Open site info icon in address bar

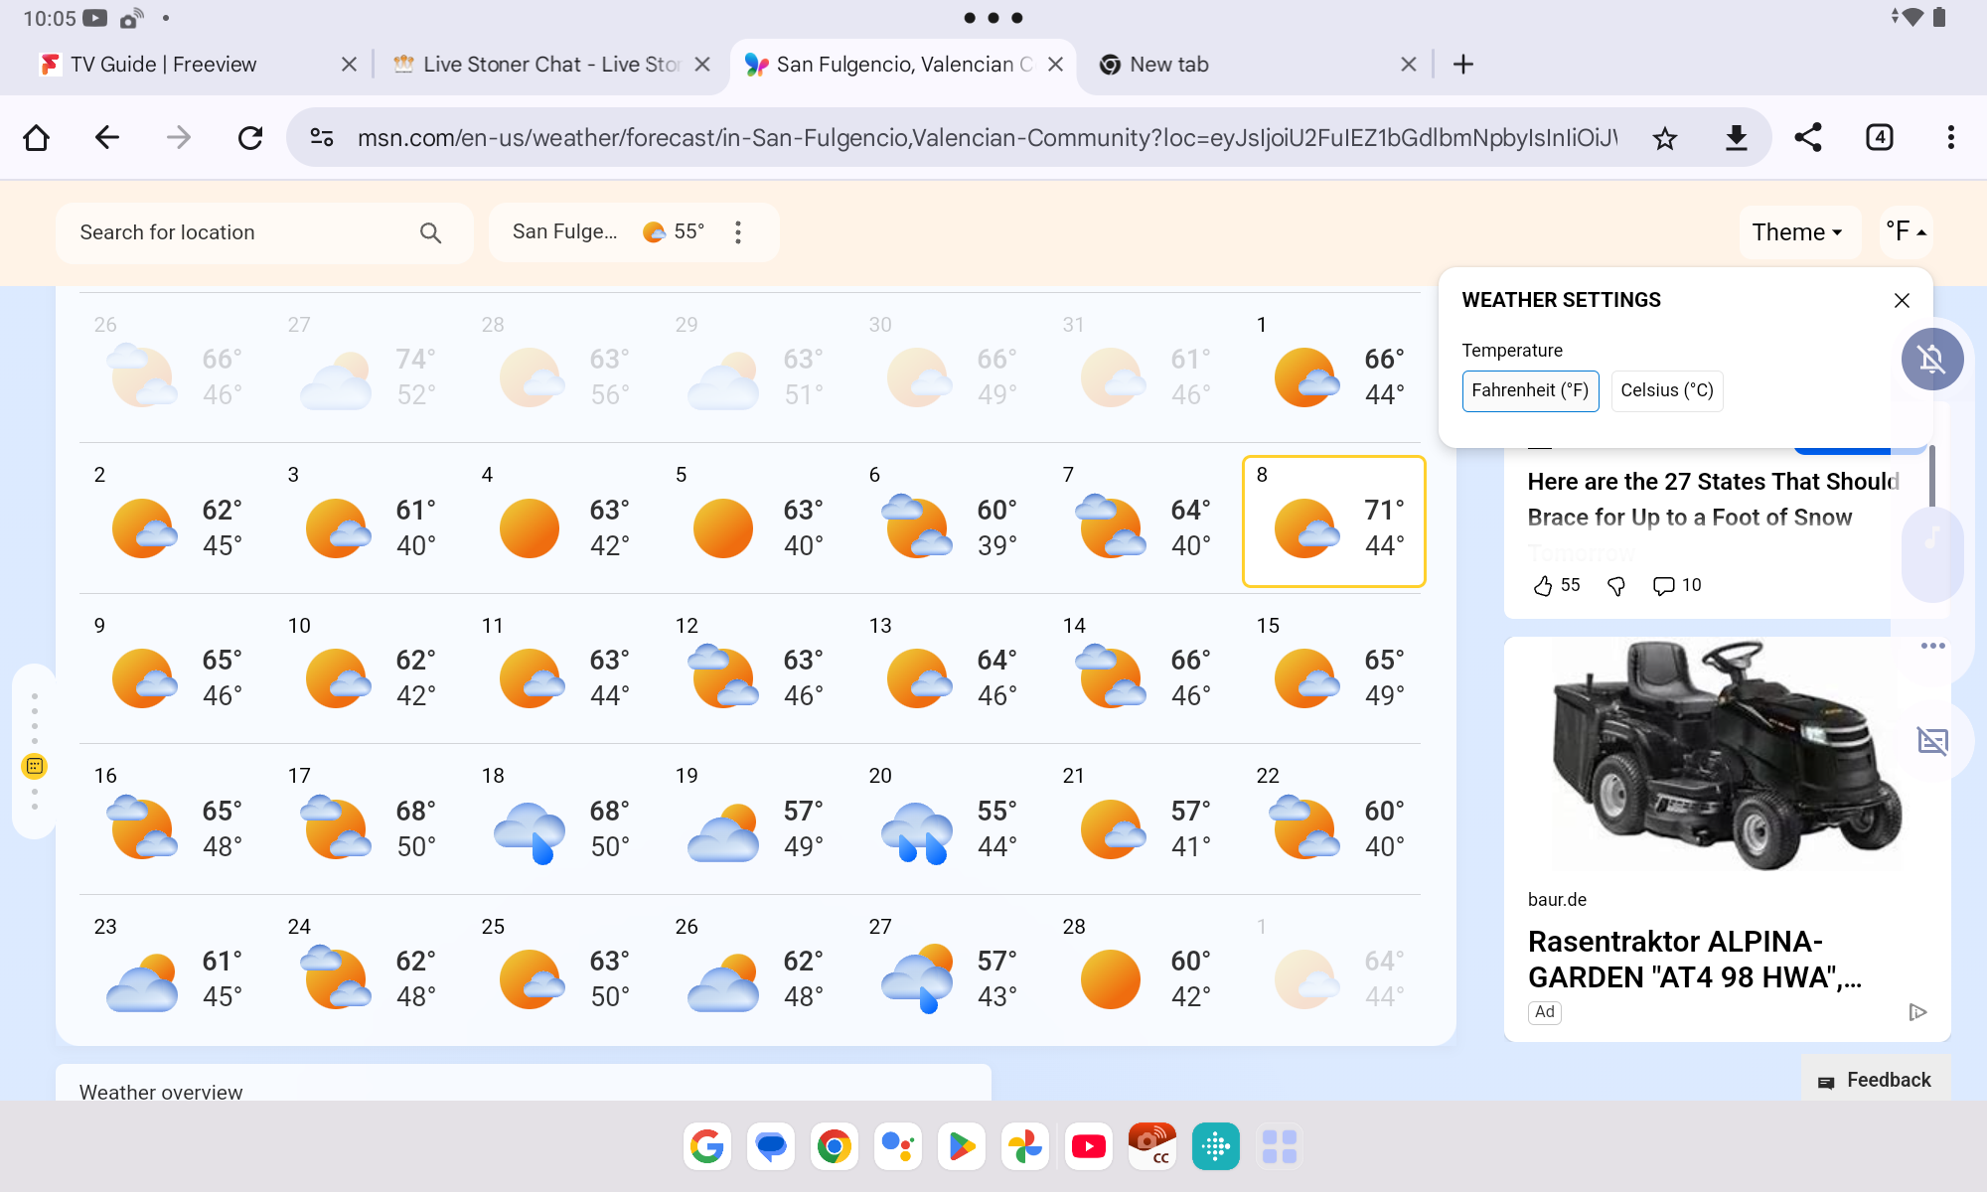[x=322, y=137]
